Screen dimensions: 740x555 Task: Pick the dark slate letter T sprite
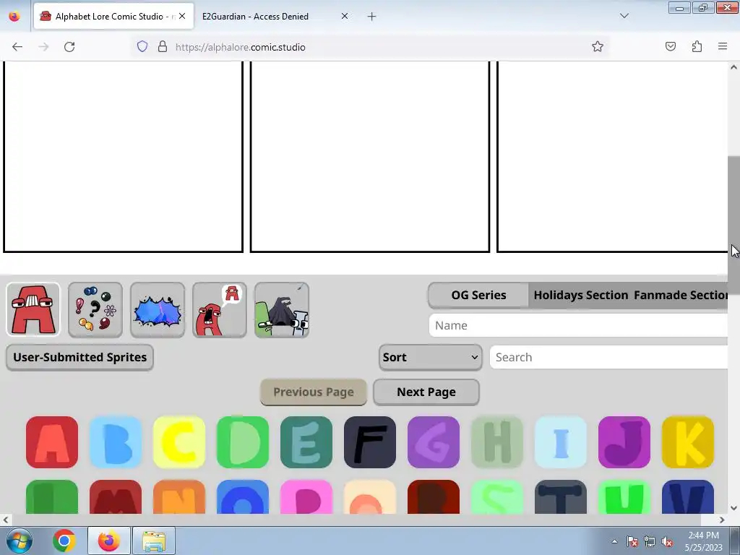[x=561, y=497]
